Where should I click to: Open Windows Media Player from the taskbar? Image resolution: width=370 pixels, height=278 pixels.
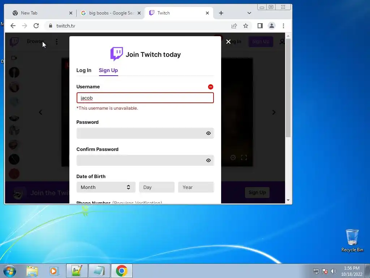tap(54, 271)
